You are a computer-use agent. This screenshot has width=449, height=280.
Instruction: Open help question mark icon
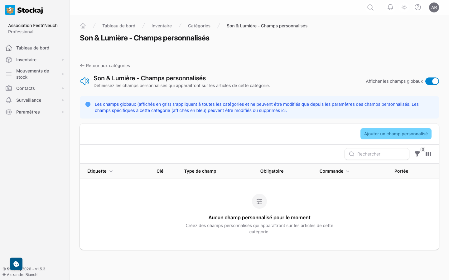(x=418, y=7)
